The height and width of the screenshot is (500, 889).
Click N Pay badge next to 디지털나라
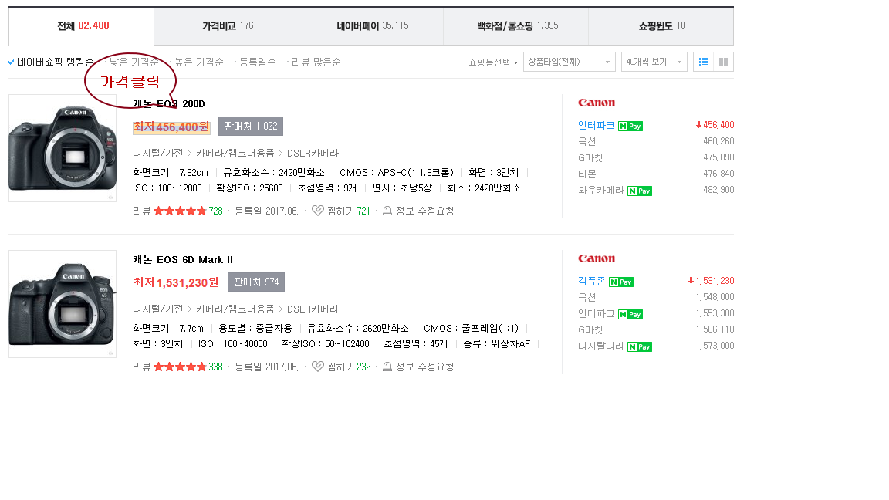coord(640,347)
